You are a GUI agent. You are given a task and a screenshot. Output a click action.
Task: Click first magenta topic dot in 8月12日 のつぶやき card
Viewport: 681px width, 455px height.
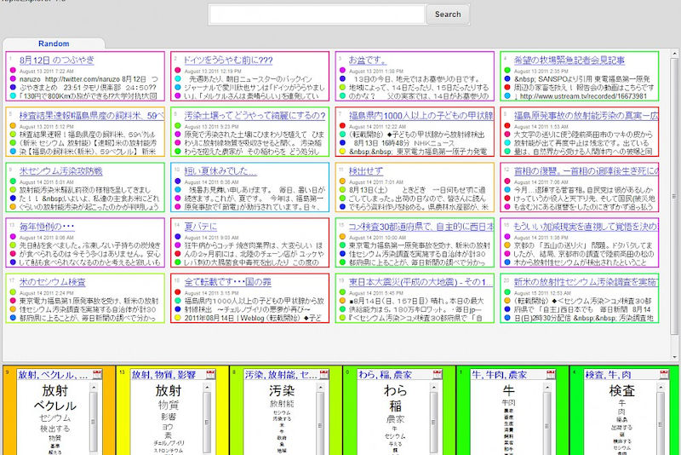tap(13, 71)
